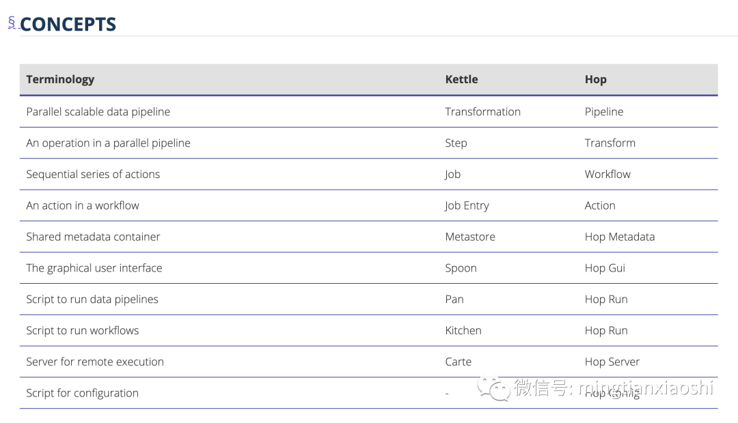Select the Terminology column header
738x423 pixels.
coord(60,79)
